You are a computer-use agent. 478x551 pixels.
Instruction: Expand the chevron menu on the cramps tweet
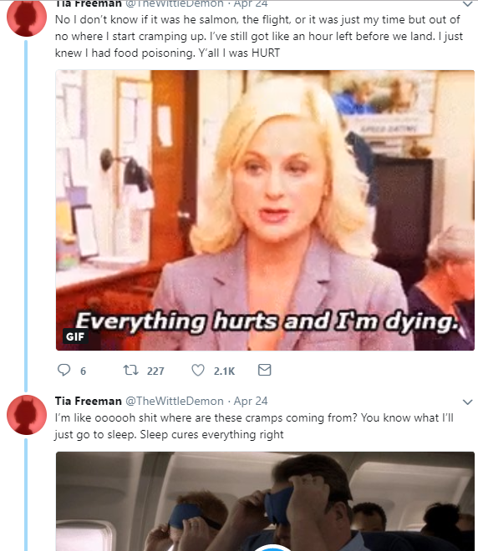[467, 402]
